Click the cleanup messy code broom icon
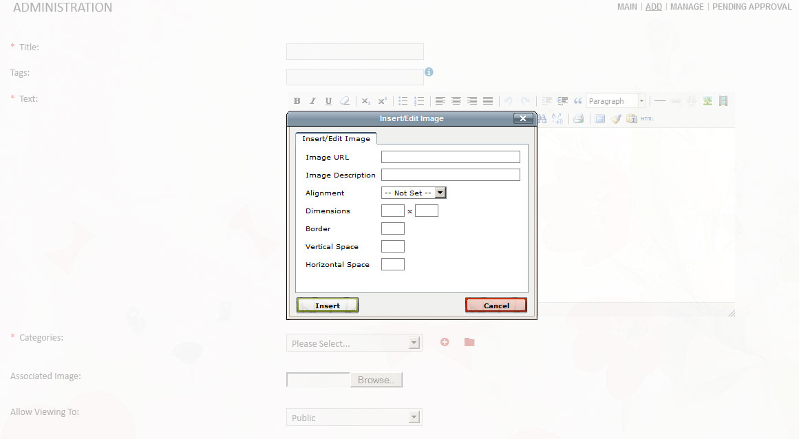Viewport: 799px width, 439px height. (x=616, y=118)
